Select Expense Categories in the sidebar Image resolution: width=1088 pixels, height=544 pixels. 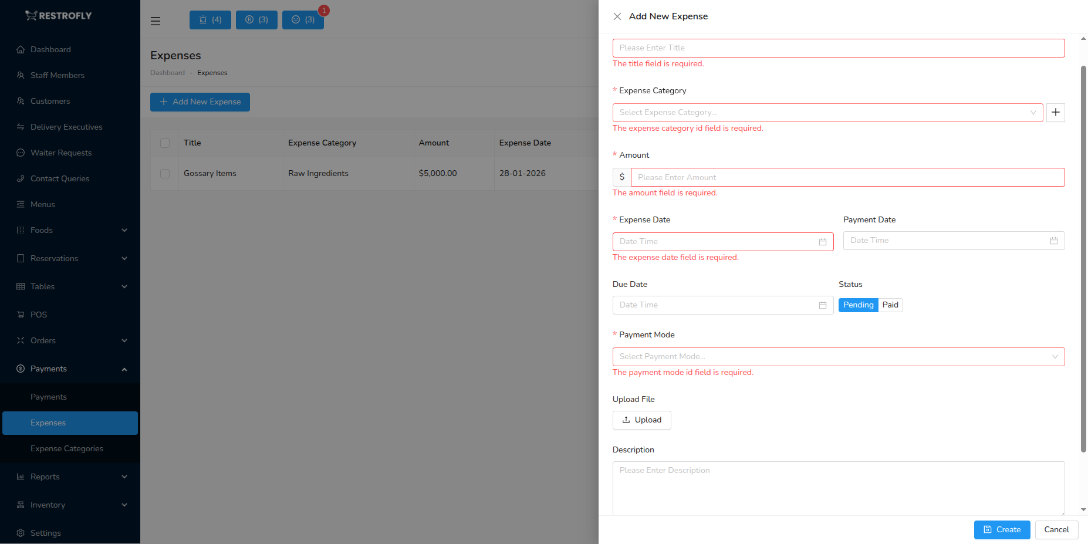66,448
